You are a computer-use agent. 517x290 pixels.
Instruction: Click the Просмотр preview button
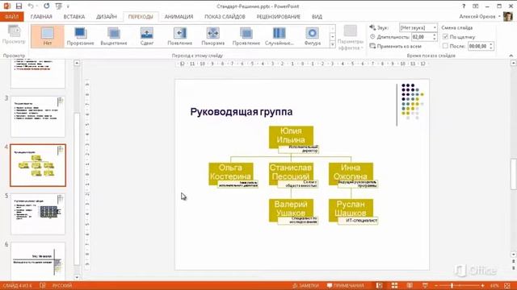(x=14, y=35)
